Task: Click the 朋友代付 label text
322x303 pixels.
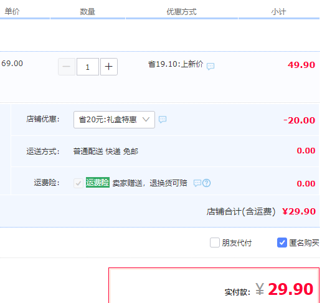Action: coord(237,243)
